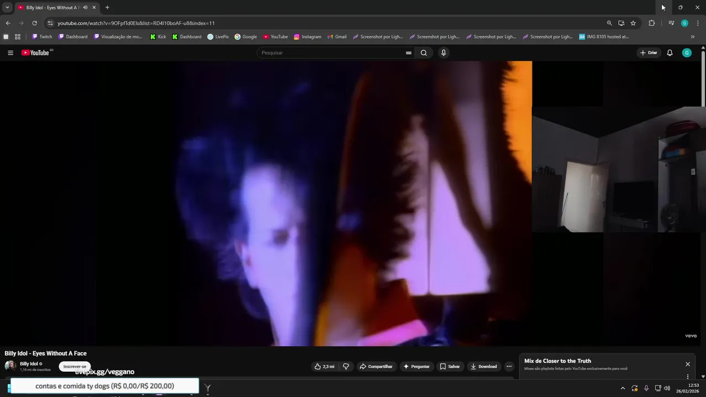Open Chrome profile avatar G
Image resolution: width=706 pixels, height=397 pixels.
[x=684, y=23]
